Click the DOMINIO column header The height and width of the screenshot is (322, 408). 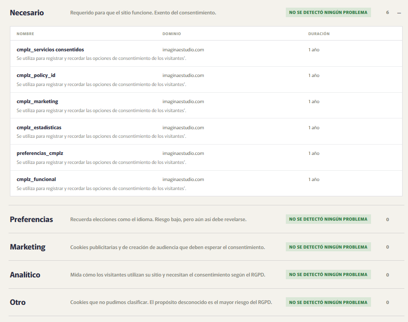[x=171, y=34]
